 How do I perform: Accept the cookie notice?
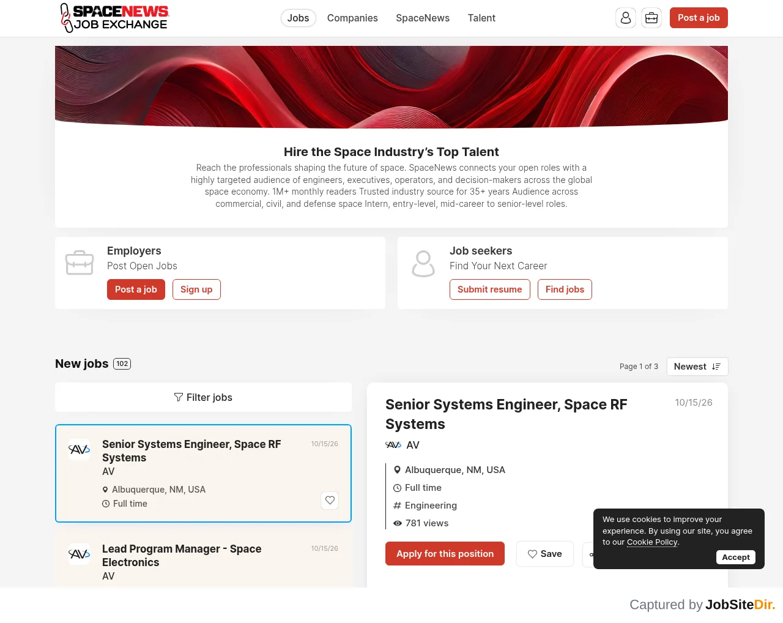tap(736, 557)
